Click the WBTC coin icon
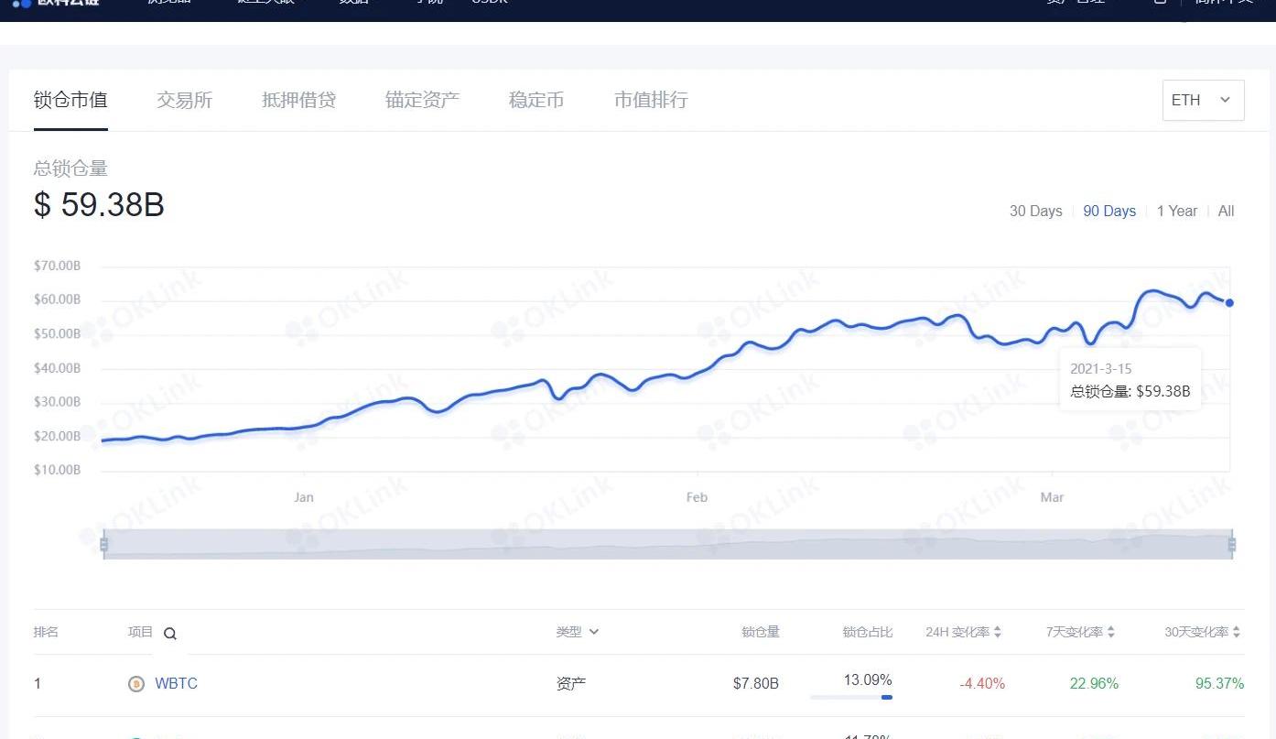Image resolution: width=1276 pixels, height=739 pixels. tap(136, 684)
